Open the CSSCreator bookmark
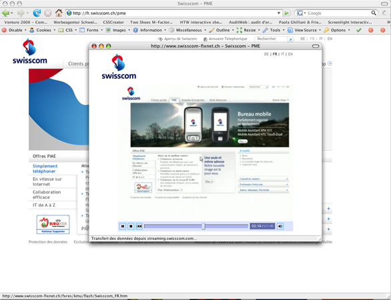The height and width of the screenshot is (300, 391). pos(113,22)
